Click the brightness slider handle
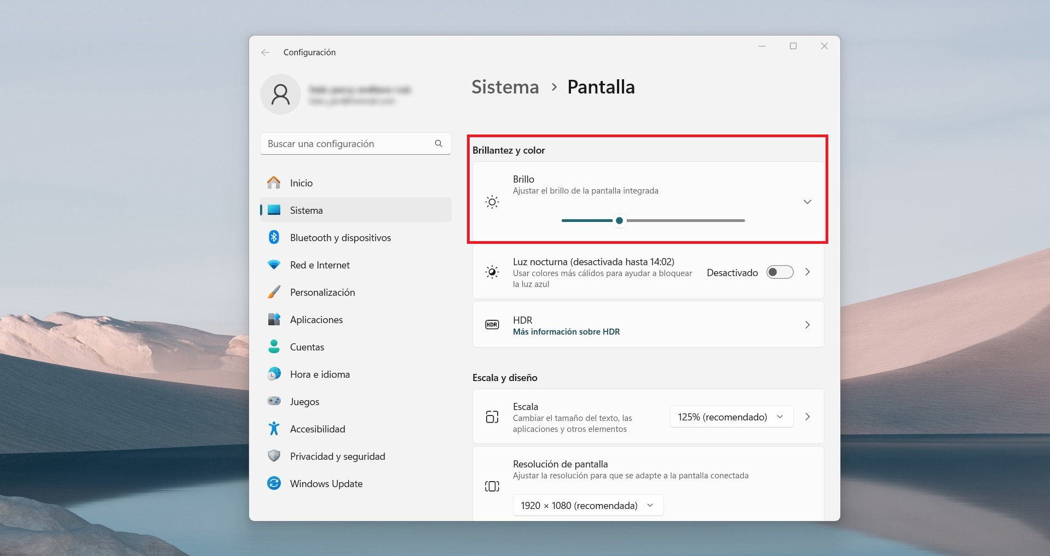The height and width of the screenshot is (556, 1050). point(619,220)
